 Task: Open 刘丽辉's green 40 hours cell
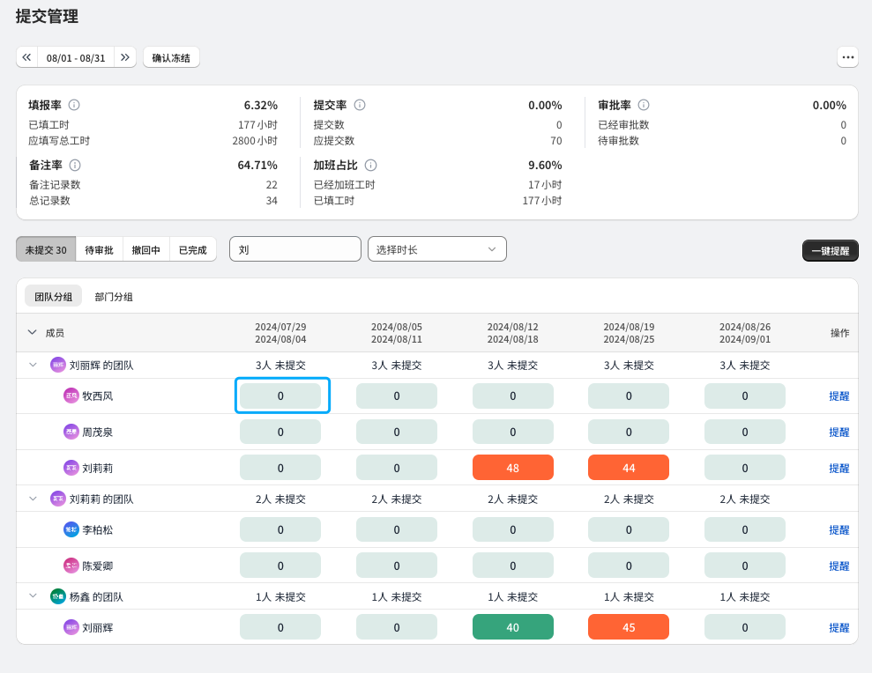tap(513, 627)
